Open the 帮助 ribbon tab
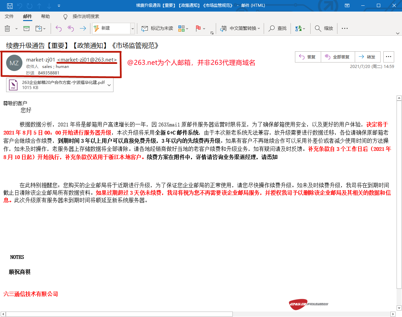The height and width of the screenshot is (317, 402). click(45, 16)
